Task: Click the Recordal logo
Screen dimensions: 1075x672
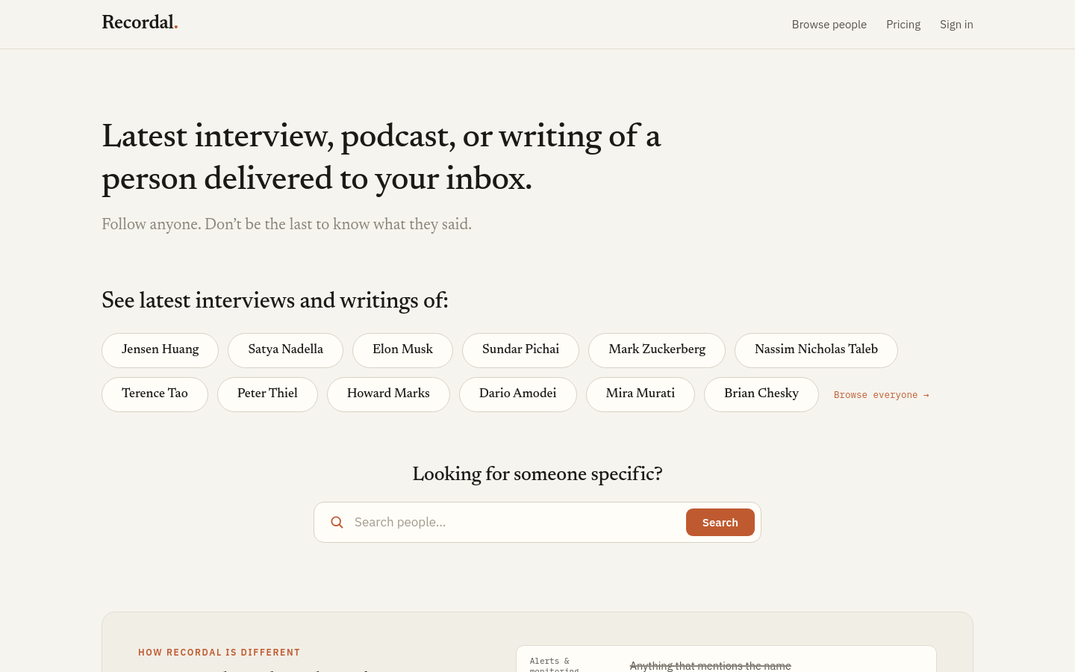Action: [x=140, y=22]
